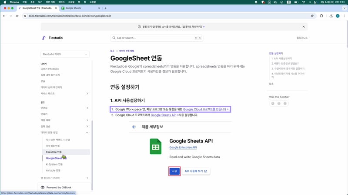Image resolution: width=348 pixels, height=195 pixels.
Task: Open the Chrome profile avatar
Action: tap(338, 16)
